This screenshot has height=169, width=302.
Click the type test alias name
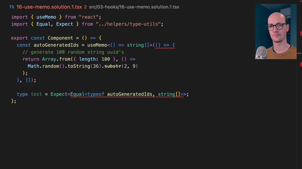click(x=36, y=94)
